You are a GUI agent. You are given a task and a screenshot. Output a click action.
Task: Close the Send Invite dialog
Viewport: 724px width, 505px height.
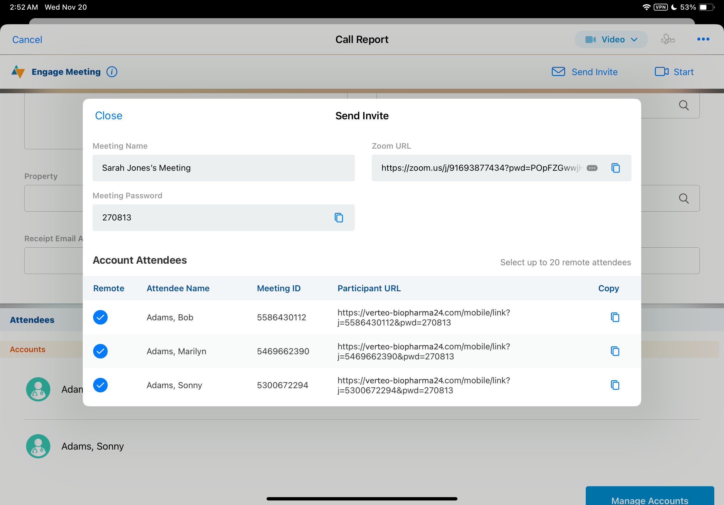109,116
